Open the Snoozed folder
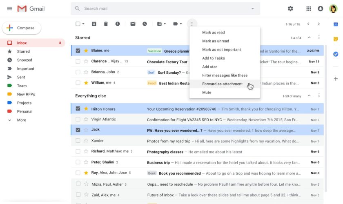Image resolution: width=343 pixels, height=204 pixels. point(24,60)
